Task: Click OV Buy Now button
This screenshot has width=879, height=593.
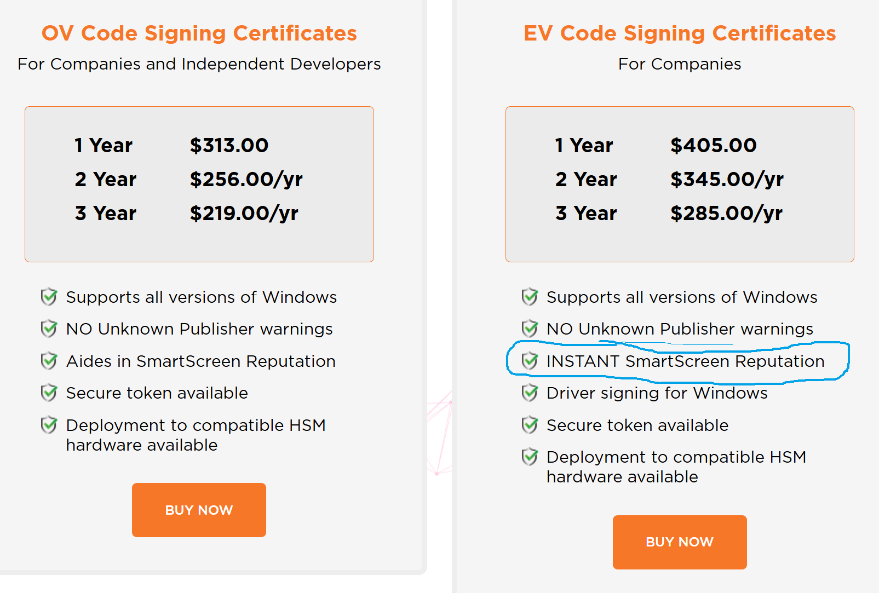Action: (199, 510)
